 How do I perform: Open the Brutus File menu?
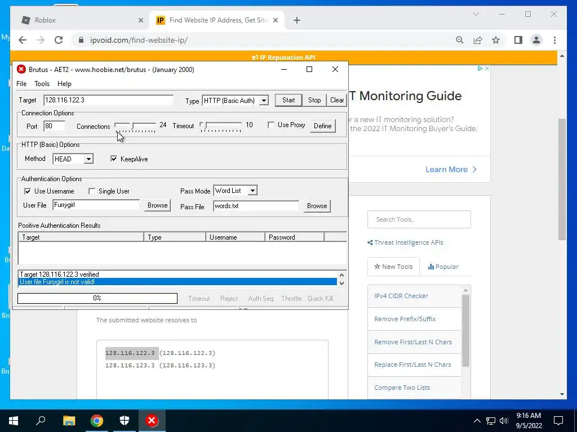click(x=21, y=84)
